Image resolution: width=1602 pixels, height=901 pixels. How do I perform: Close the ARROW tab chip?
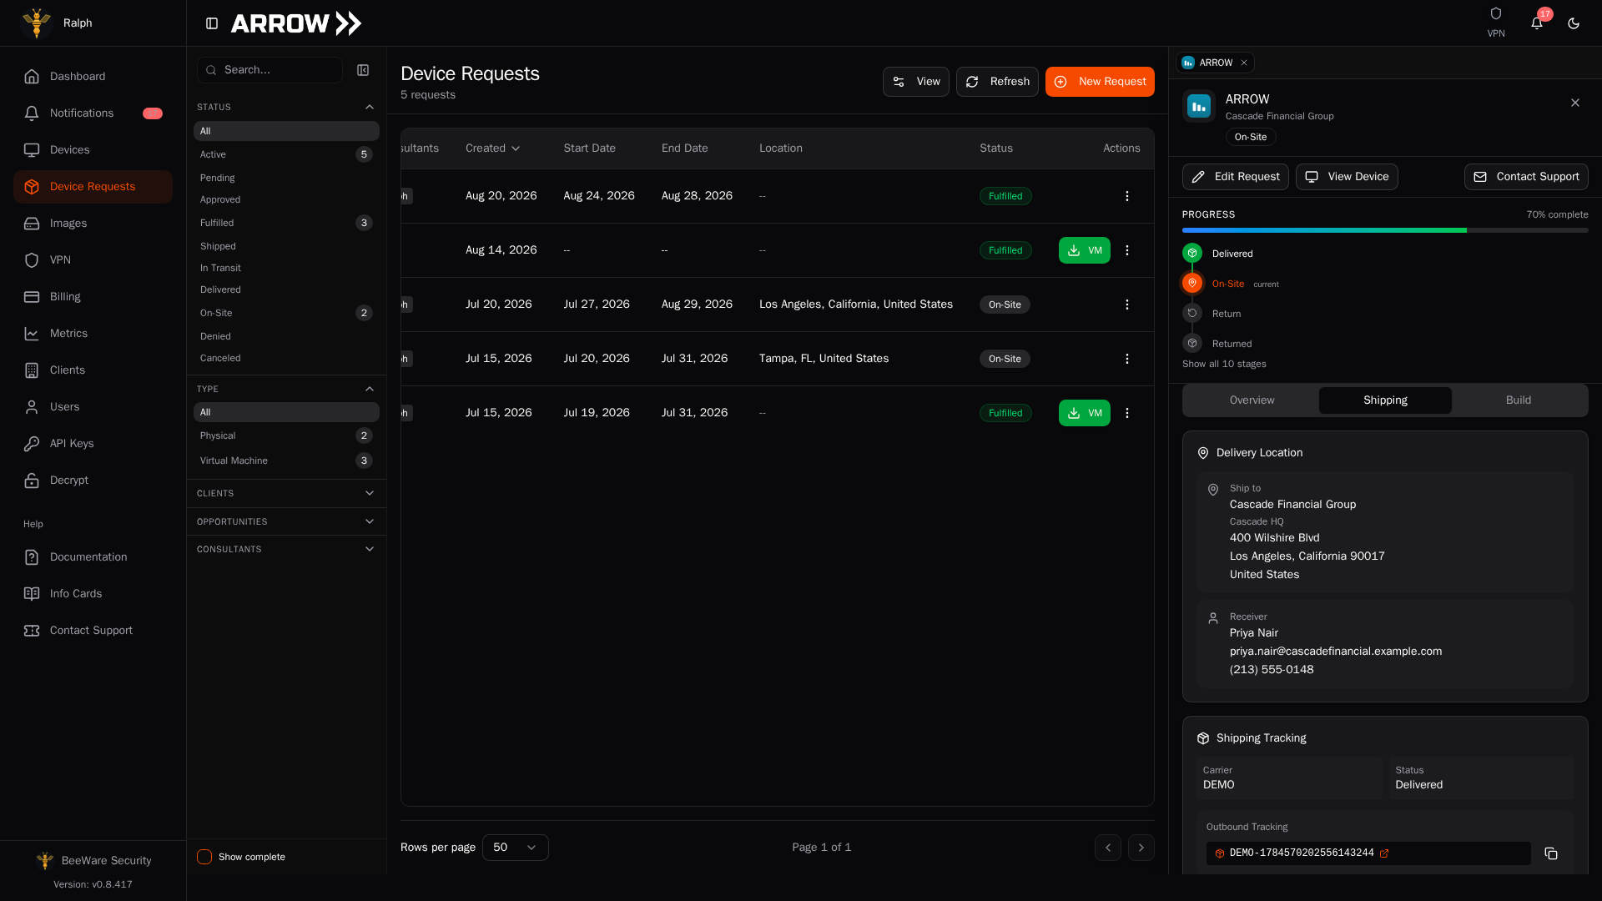tap(1243, 63)
